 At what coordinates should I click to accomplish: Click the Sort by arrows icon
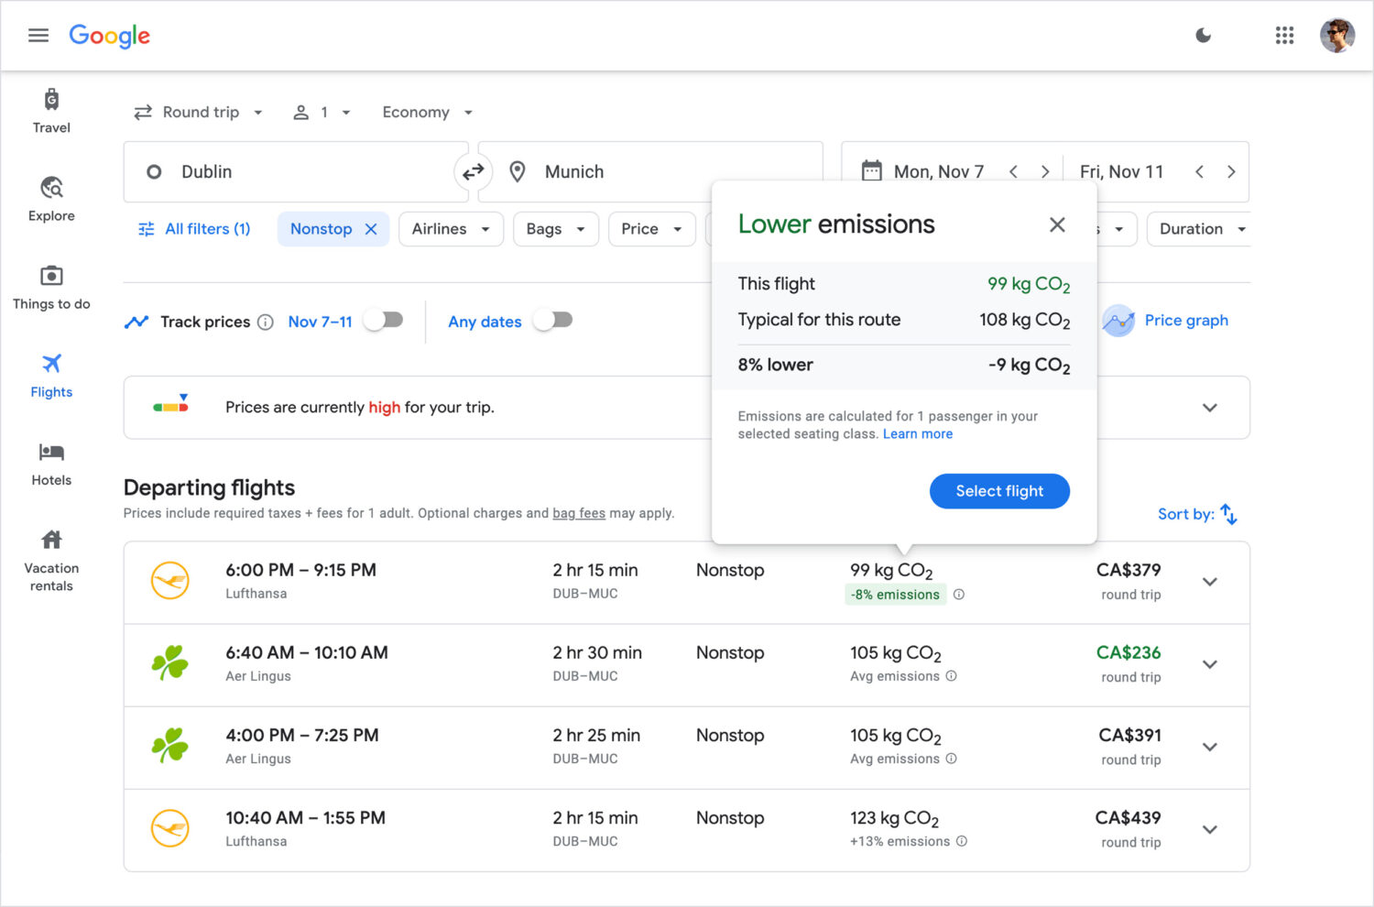1229,515
